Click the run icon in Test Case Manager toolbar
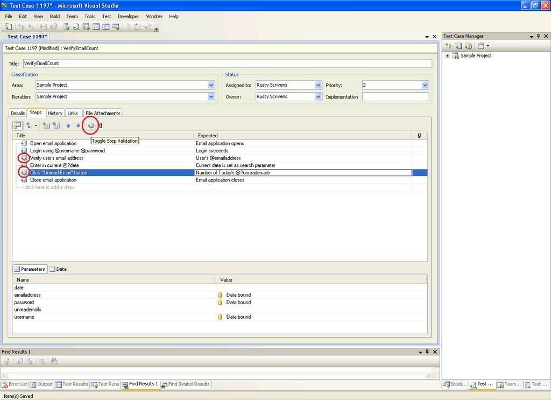The image size is (551, 400). point(449,46)
